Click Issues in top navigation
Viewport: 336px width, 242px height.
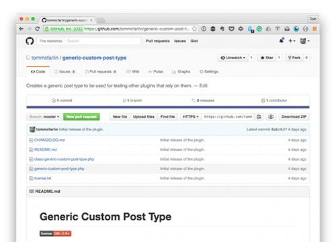click(x=180, y=41)
